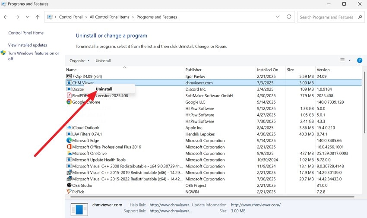Screen dimensions: 367x218
Task: Open Control Panel Home link
Action: [x=26, y=33]
